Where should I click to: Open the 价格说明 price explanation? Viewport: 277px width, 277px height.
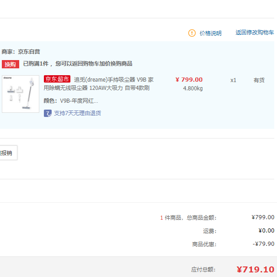pos(211,33)
